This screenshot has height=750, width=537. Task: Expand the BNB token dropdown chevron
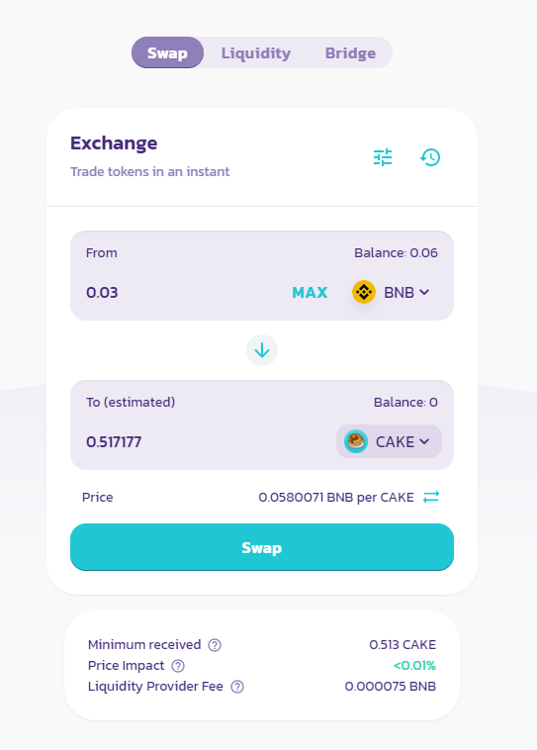coord(424,292)
